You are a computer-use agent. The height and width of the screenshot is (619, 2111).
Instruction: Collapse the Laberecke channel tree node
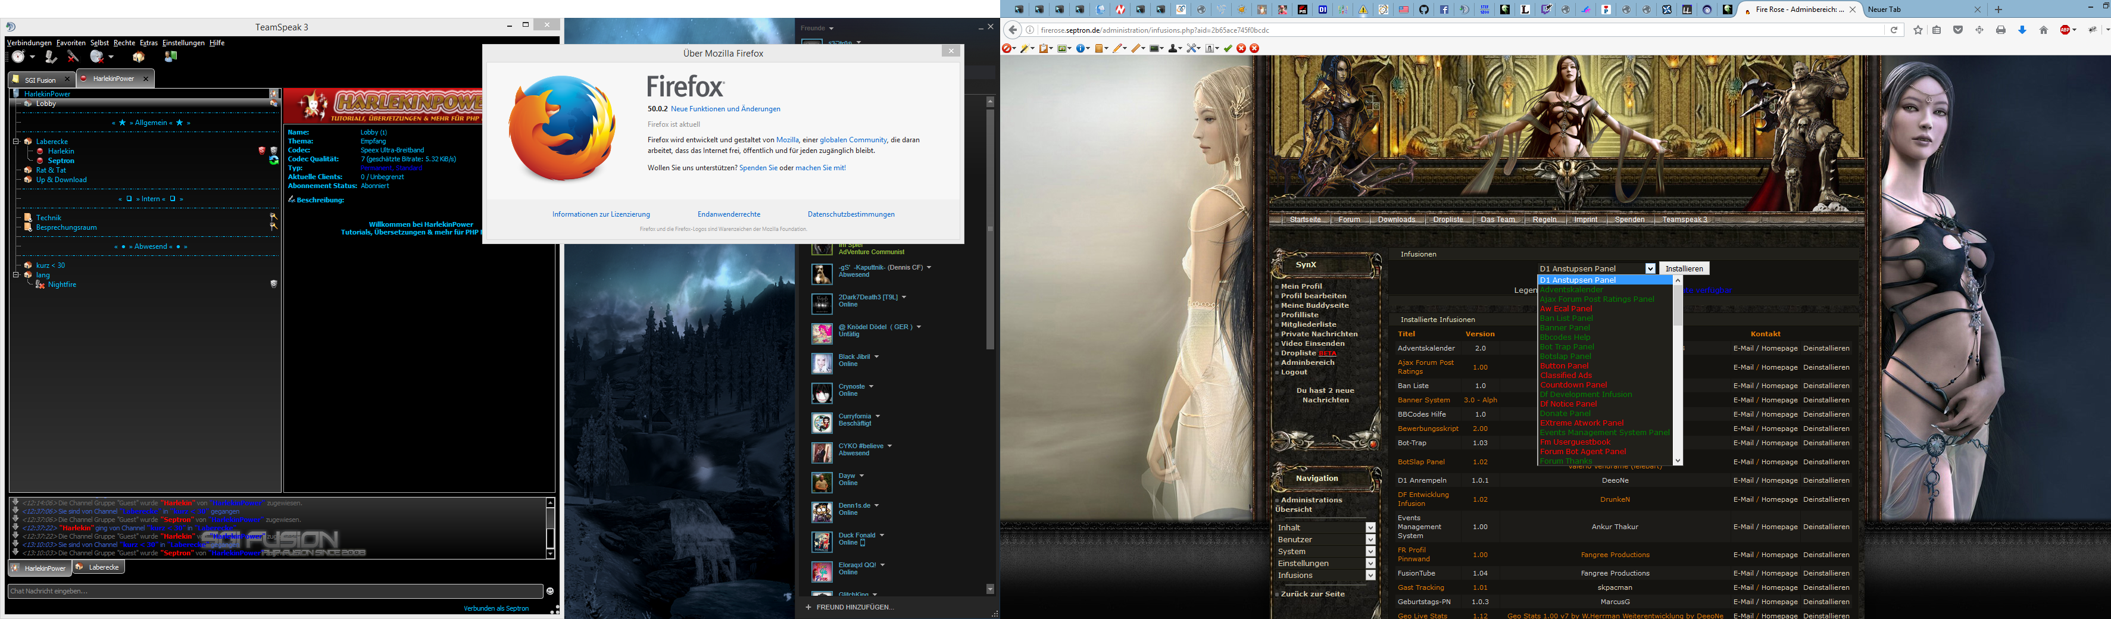[x=15, y=142]
